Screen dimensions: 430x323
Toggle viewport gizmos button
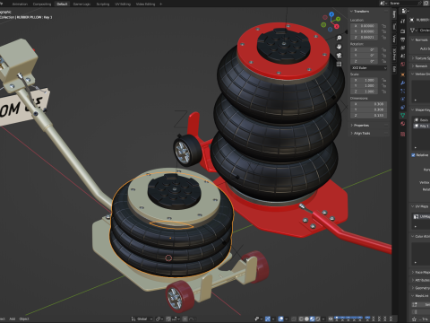(x=268, y=319)
